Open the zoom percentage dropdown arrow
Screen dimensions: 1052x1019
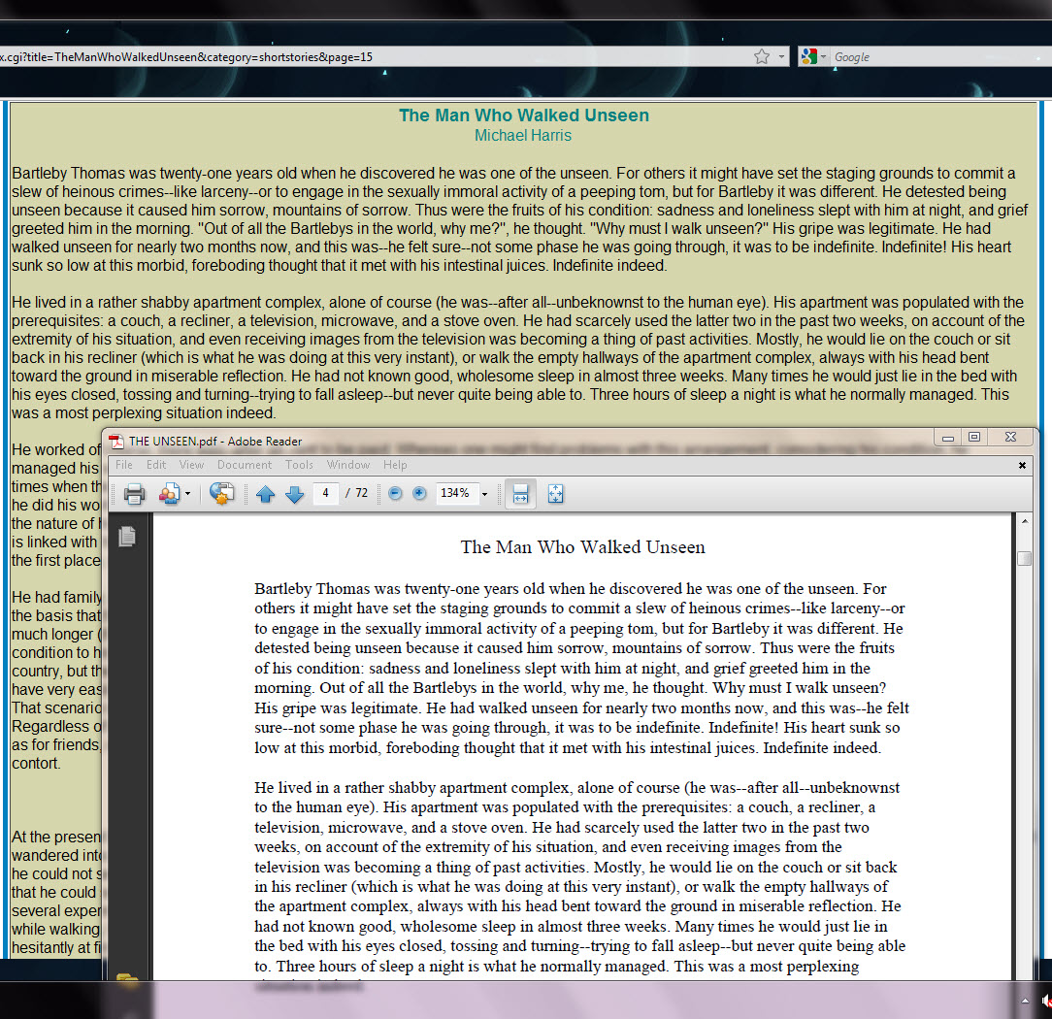point(484,494)
